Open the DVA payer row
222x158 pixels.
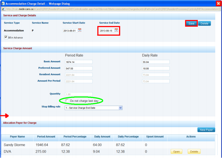pyautogui.click(x=176, y=152)
